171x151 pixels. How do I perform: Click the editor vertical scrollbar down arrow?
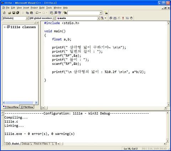click(168, 105)
